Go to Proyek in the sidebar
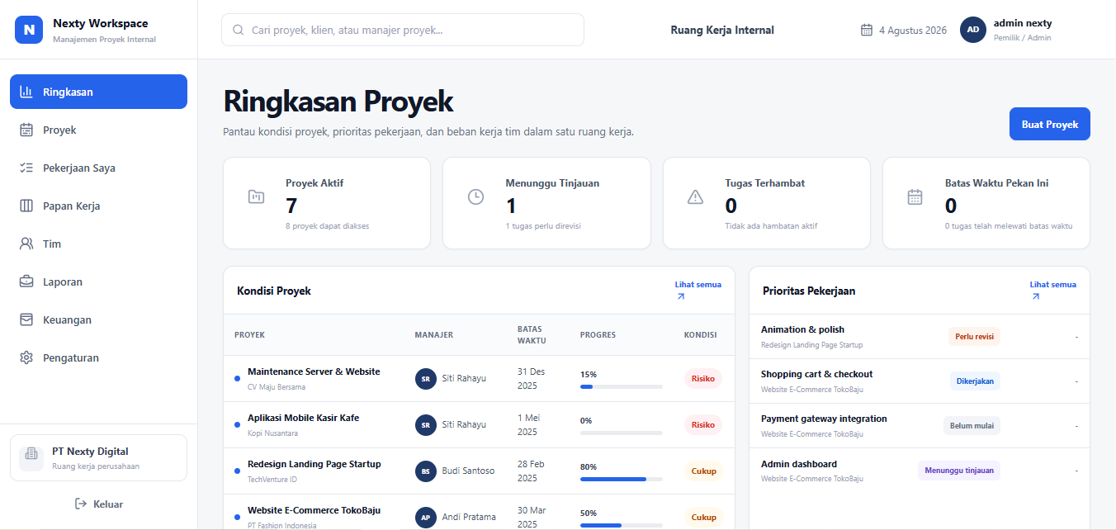 [98, 130]
